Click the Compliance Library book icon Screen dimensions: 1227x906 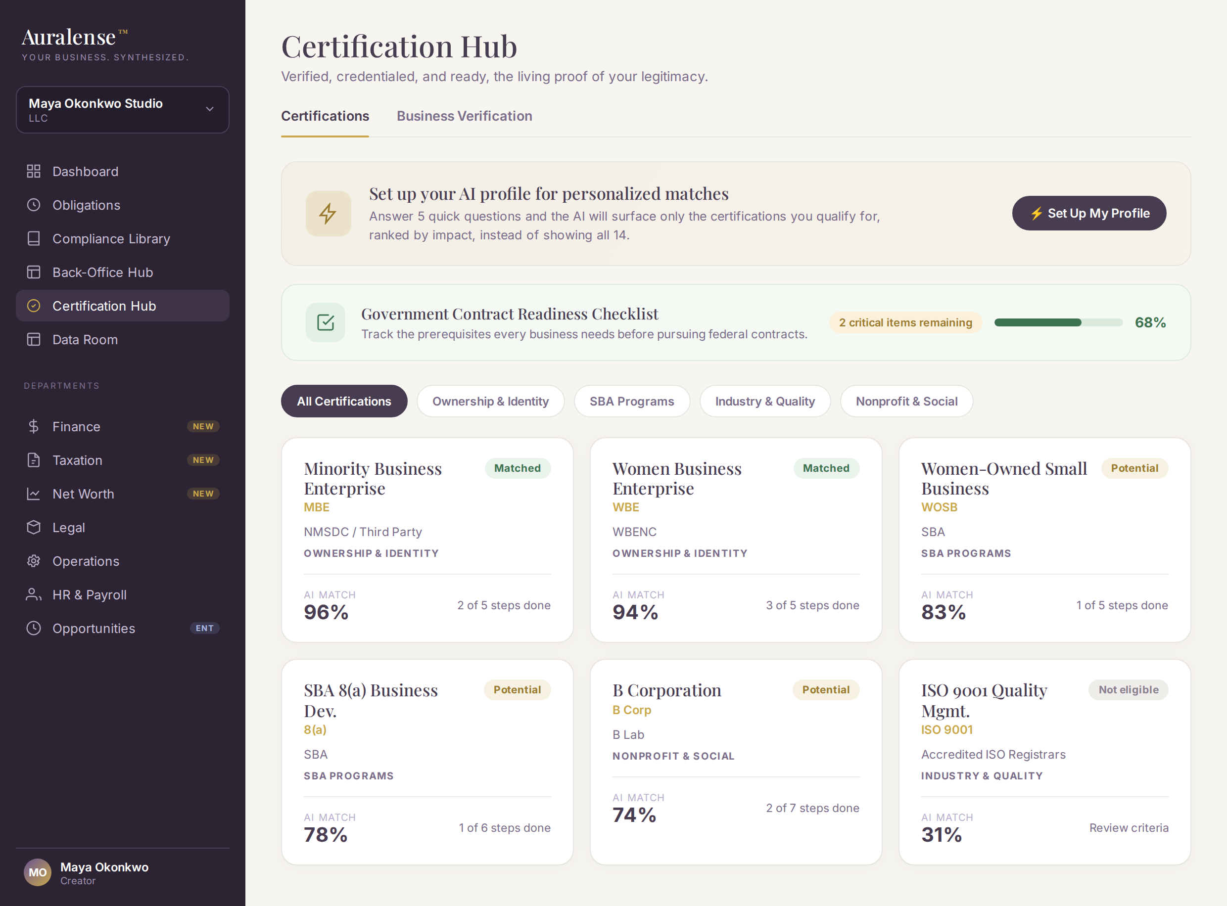tap(34, 238)
